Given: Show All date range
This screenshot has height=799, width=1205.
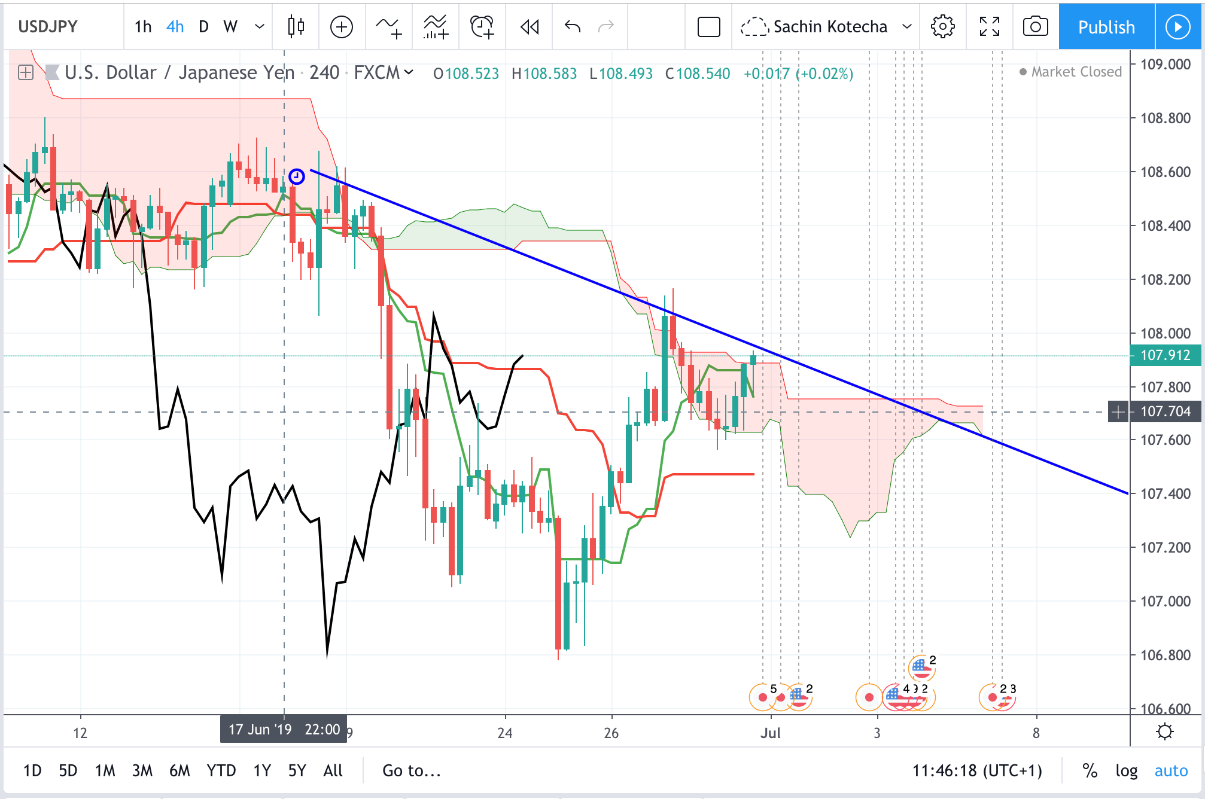Looking at the screenshot, I should (333, 770).
